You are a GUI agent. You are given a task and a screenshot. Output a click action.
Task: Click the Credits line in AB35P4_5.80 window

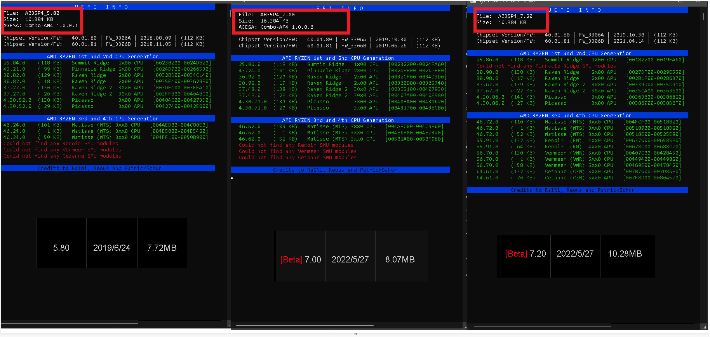point(108,168)
